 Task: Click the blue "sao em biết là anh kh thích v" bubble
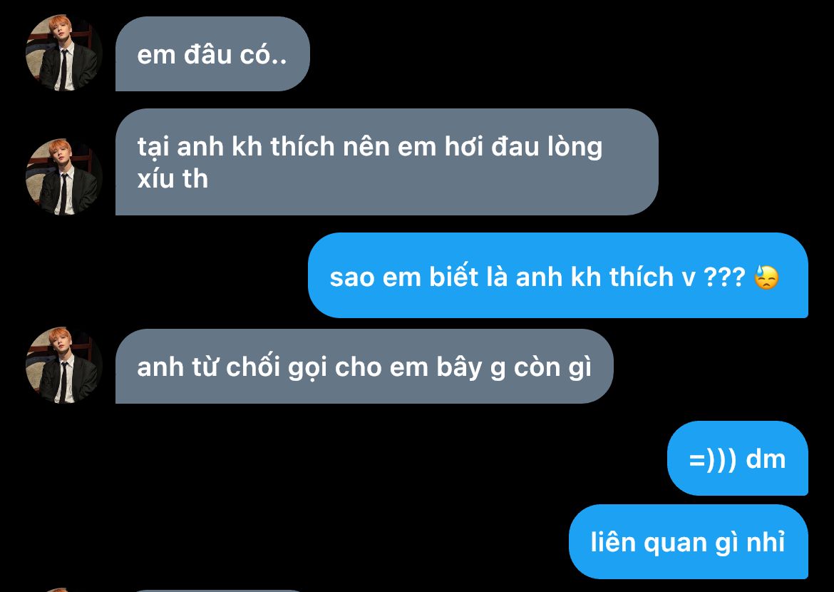pyautogui.click(x=558, y=275)
